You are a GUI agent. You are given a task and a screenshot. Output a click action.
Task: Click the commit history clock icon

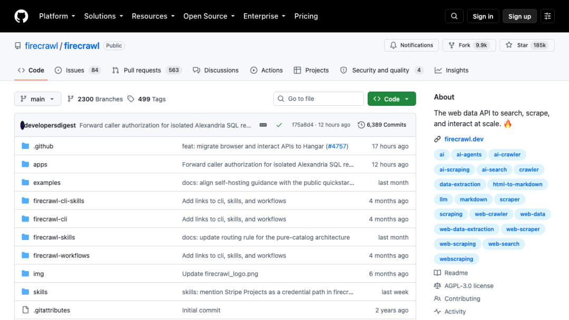(361, 125)
